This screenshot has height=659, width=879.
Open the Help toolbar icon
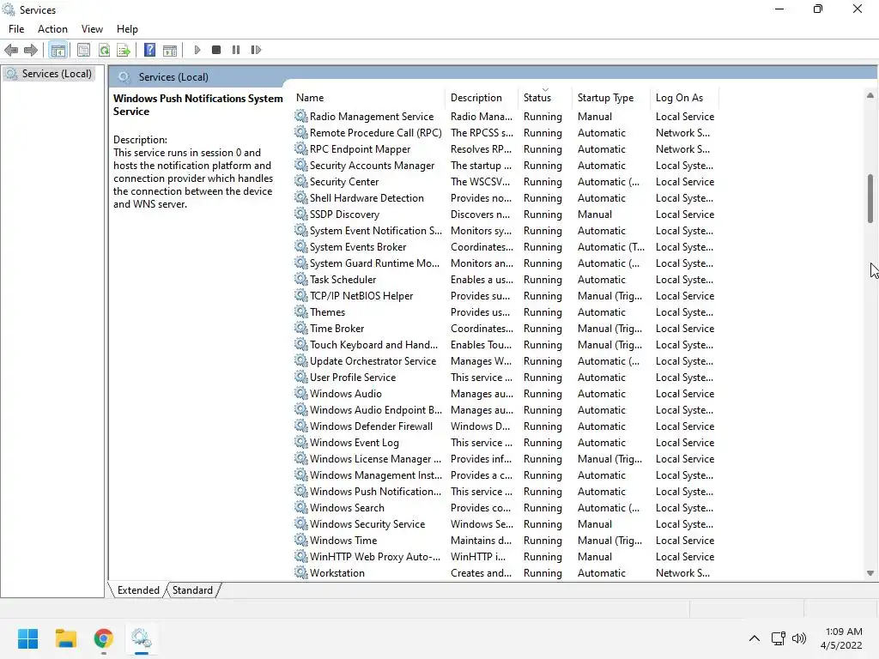pos(149,50)
